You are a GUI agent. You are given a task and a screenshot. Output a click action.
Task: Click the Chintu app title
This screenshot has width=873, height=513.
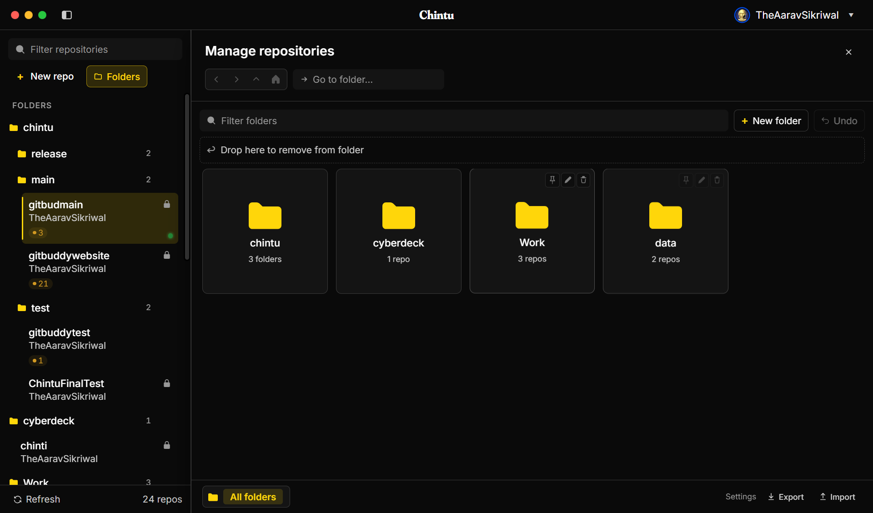436,15
